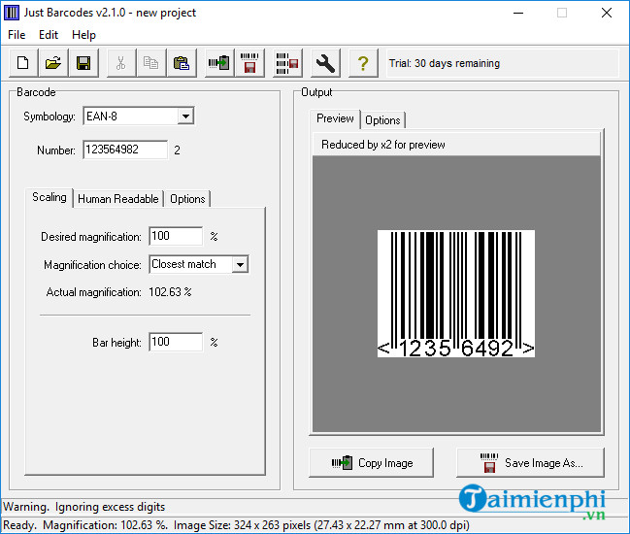This screenshot has width=630, height=534.
Task: Click the New project toolbar icon
Action: coord(23,63)
